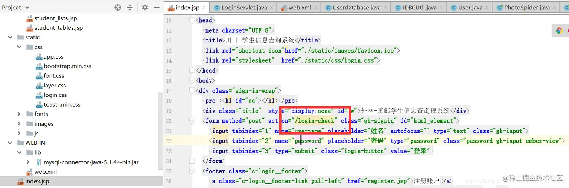Fold the head tag at line 10
Image resolution: width=569 pixels, height=188 pixels.
point(192,20)
